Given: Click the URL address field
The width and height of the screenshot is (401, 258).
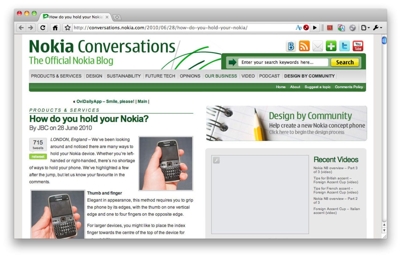Looking at the screenshot, I should [x=183, y=28].
